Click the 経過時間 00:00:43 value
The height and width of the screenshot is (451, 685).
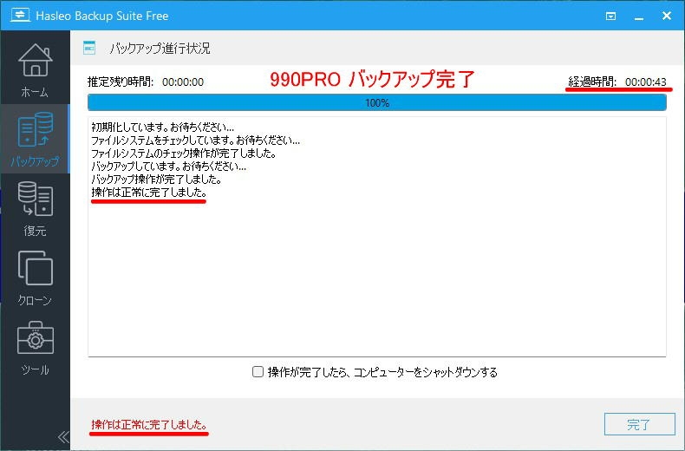(646, 82)
